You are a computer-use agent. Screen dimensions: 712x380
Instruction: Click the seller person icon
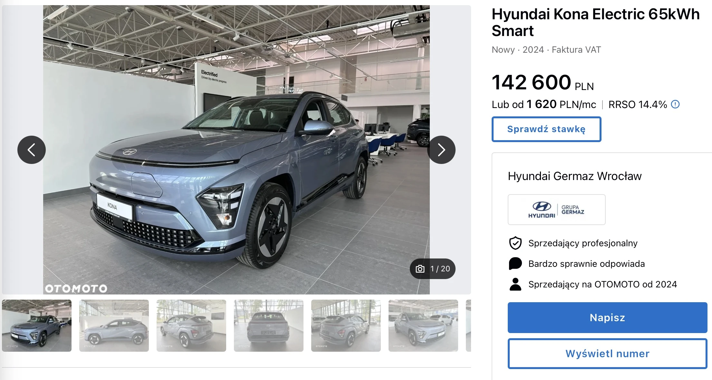click(515, 284)
